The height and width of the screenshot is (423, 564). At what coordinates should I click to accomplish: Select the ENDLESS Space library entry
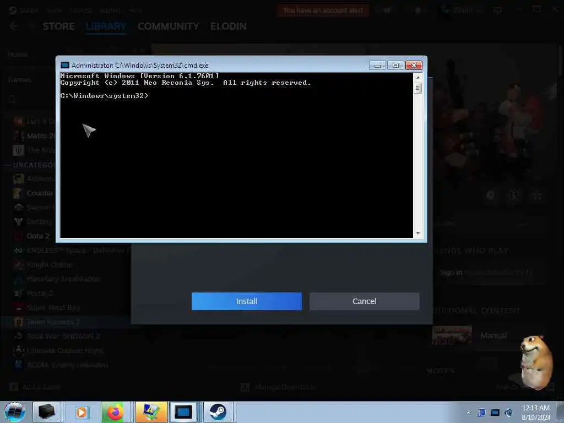72,251
